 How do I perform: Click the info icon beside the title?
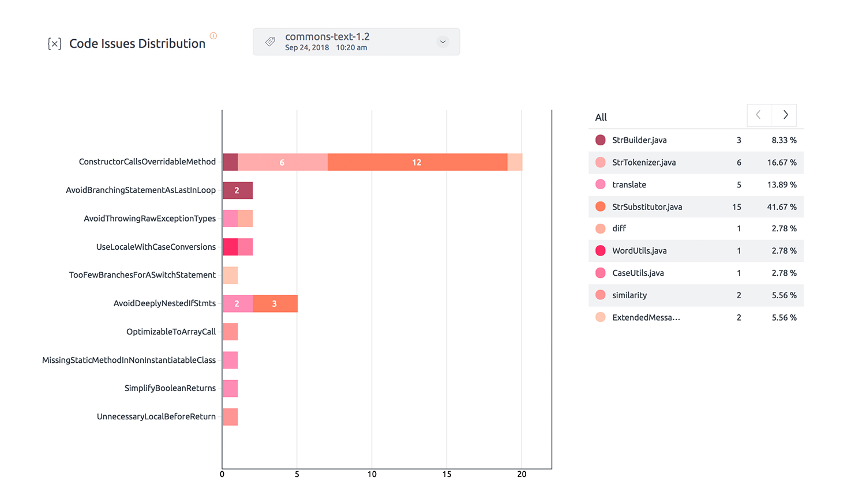pyautogui.click(x=213, y=36)
